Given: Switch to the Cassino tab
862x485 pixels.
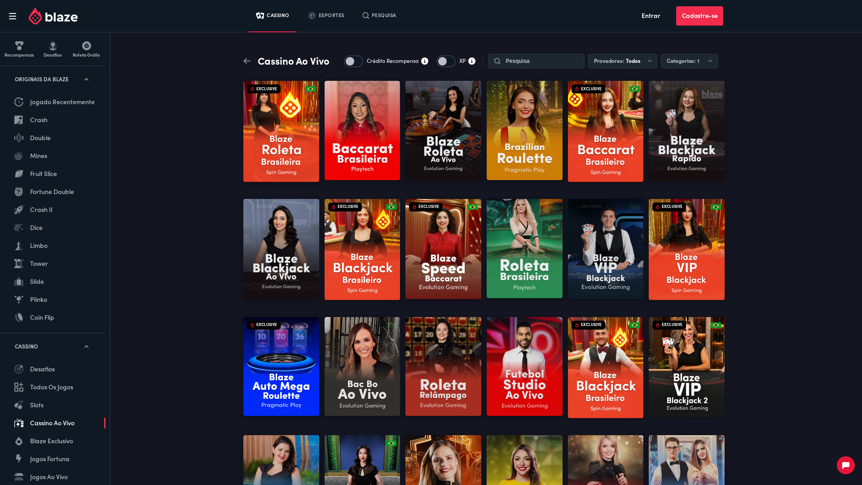Looking at the screenshot, I should [273, 16].
